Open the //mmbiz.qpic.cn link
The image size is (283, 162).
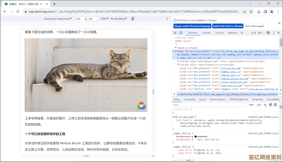click(230, 72)
